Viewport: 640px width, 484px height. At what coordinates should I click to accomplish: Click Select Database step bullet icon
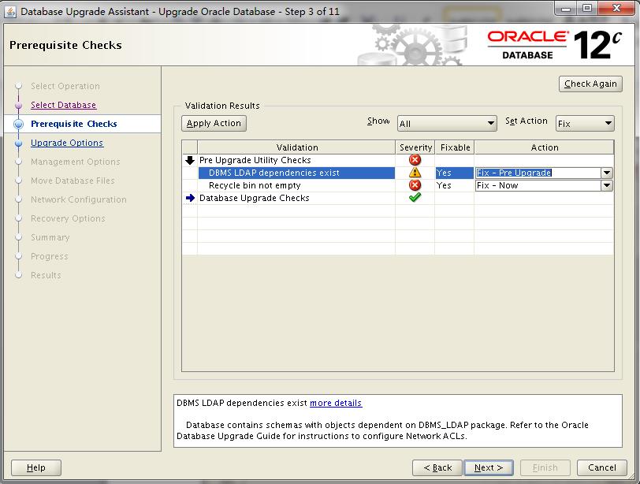(18, 106)
